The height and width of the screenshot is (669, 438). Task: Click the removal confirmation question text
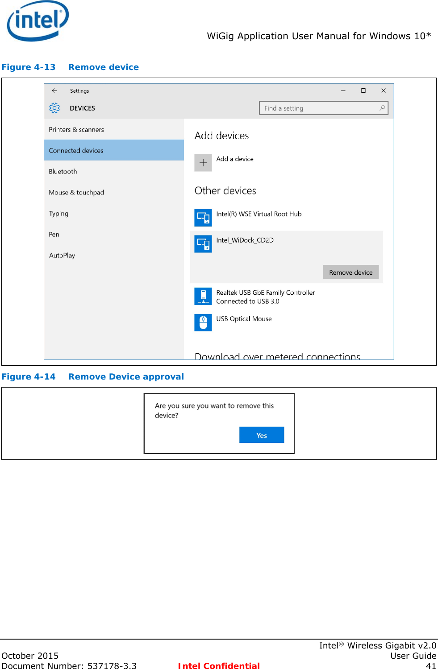[x=214, y=410]
